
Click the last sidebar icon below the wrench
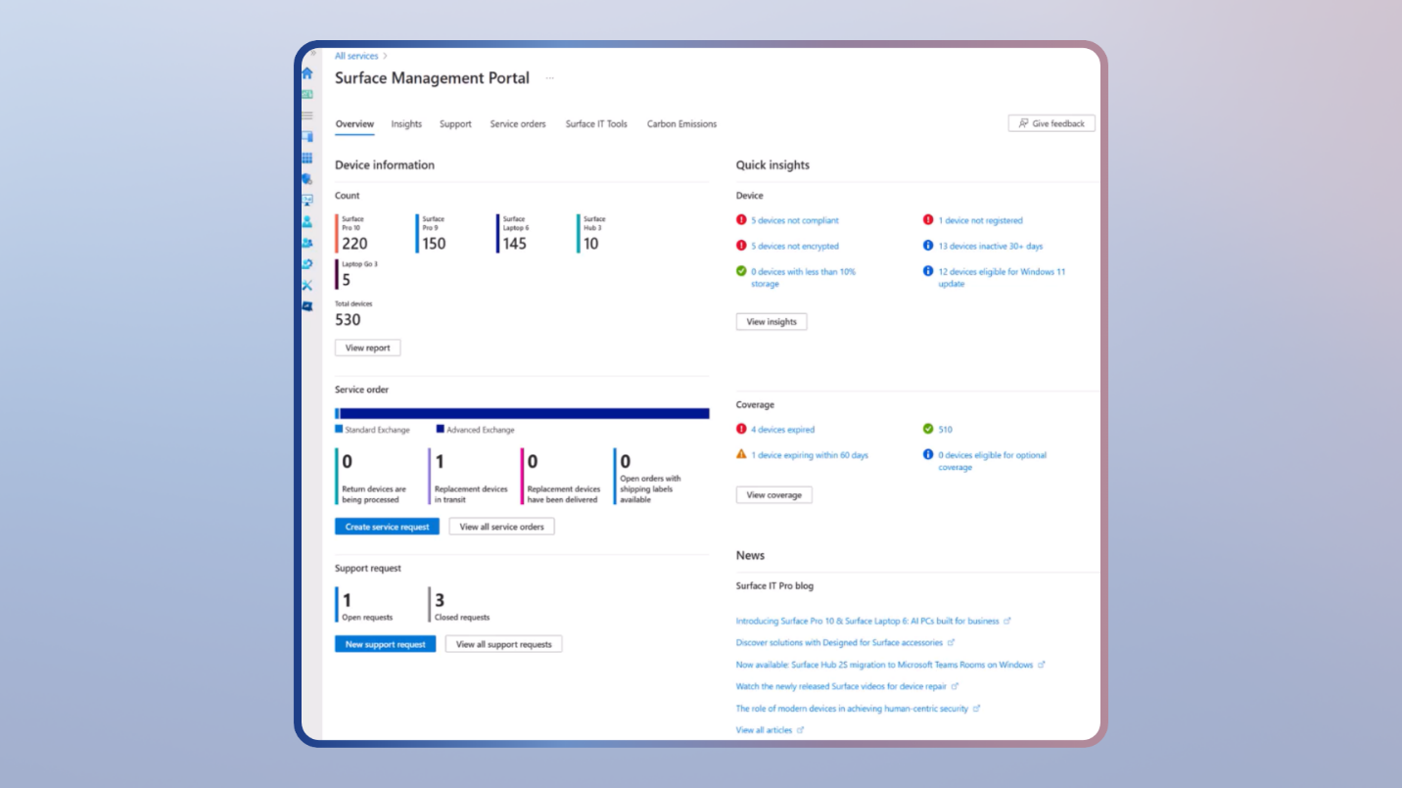tap(307, 306)
